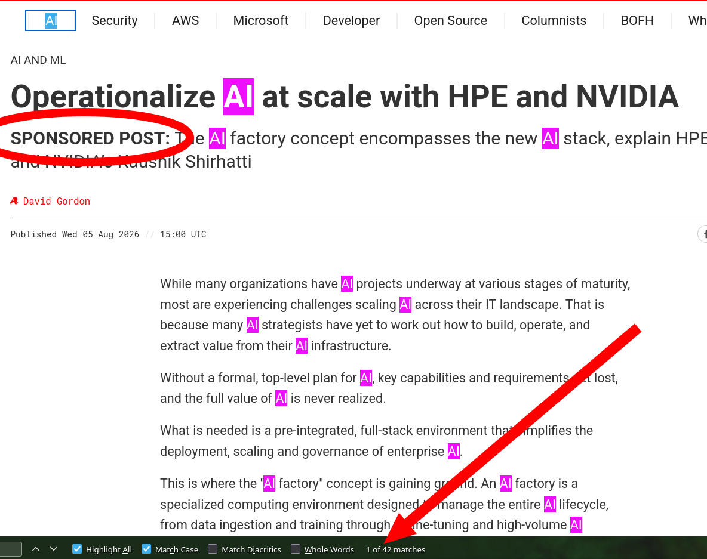The image size is (707, 559).
Task: Open the Open Source section
Action: 450,20
